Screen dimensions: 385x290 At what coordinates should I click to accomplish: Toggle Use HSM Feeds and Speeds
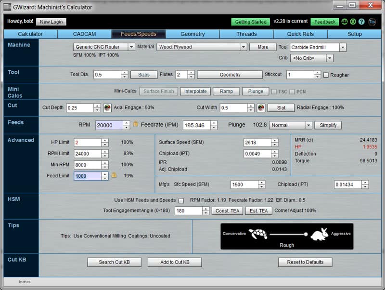coord(180,200)
